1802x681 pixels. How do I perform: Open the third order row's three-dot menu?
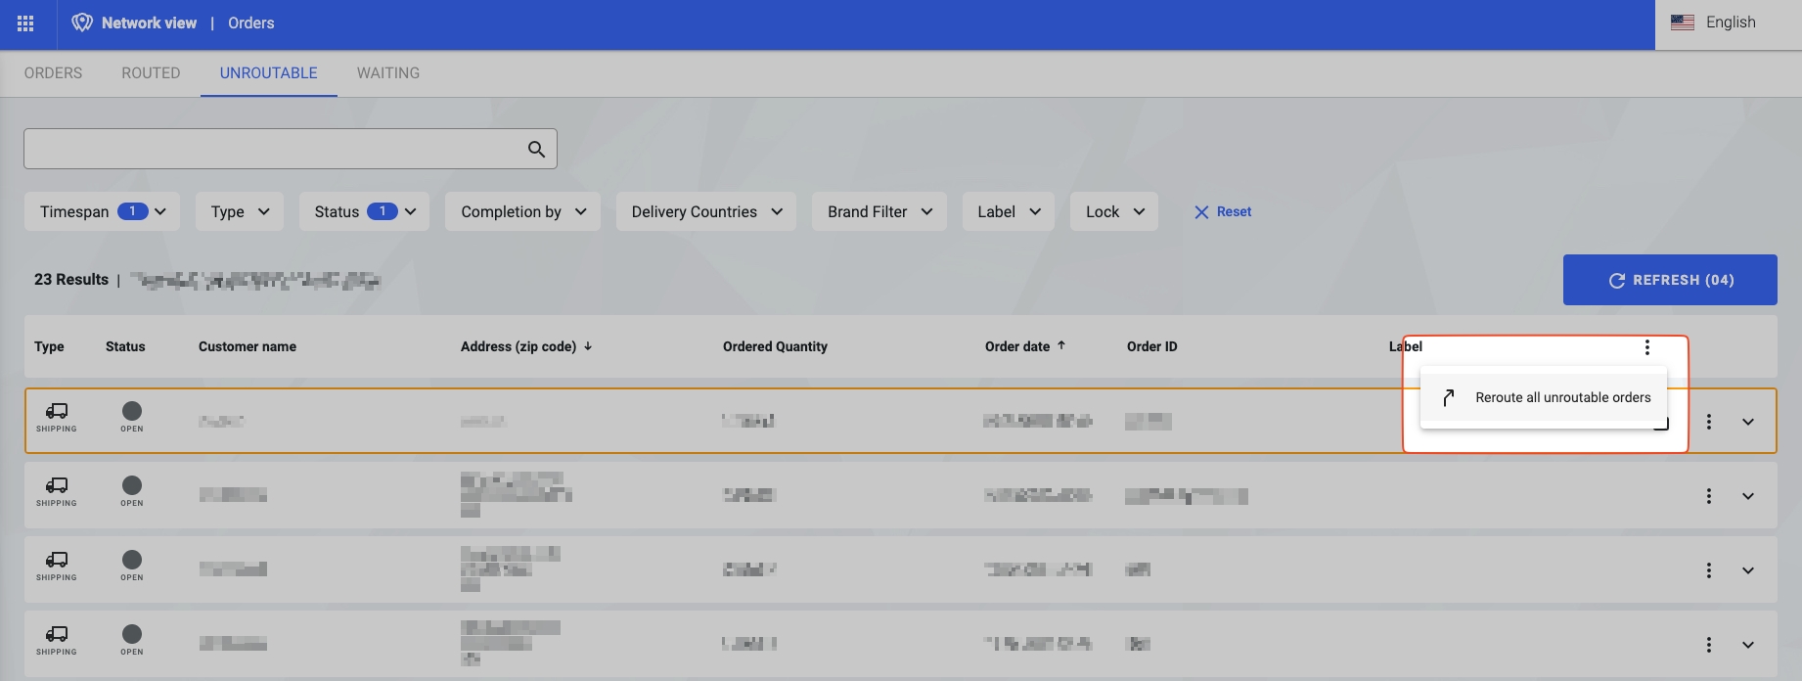1709,570
